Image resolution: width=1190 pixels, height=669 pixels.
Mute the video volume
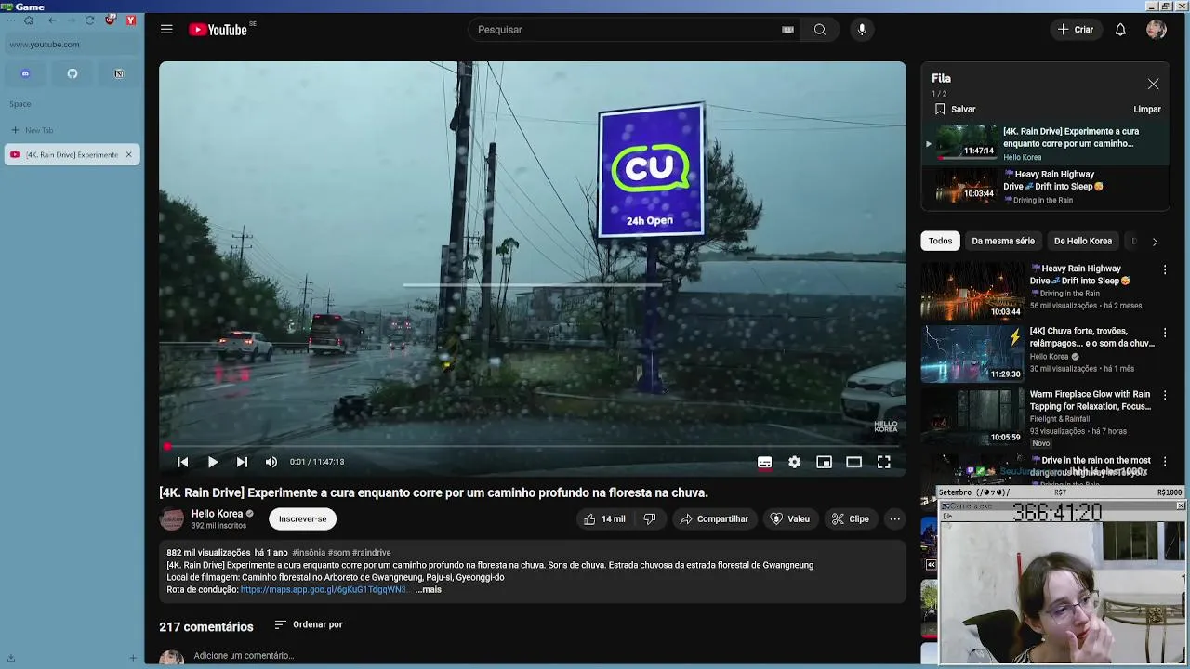coord(271,462)
